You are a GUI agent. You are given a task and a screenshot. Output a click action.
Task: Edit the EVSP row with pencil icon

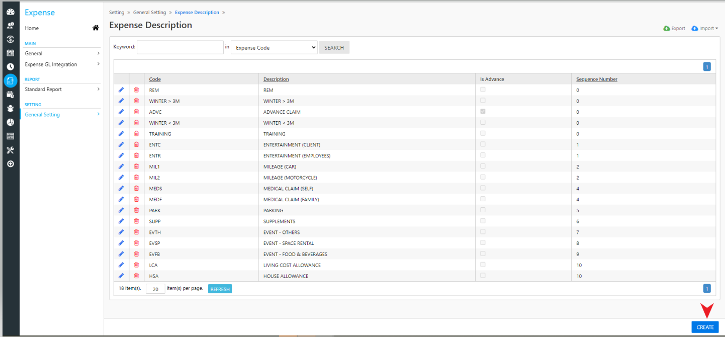(x=121, y=243)
